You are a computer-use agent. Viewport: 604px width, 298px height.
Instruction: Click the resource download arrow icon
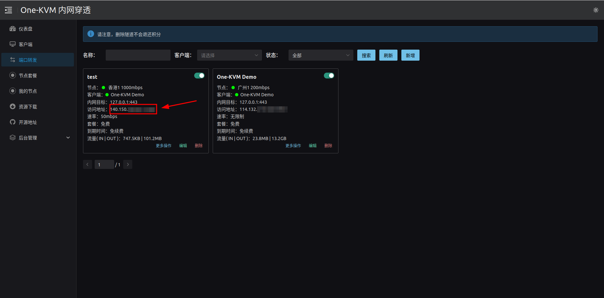pos(13,107)
